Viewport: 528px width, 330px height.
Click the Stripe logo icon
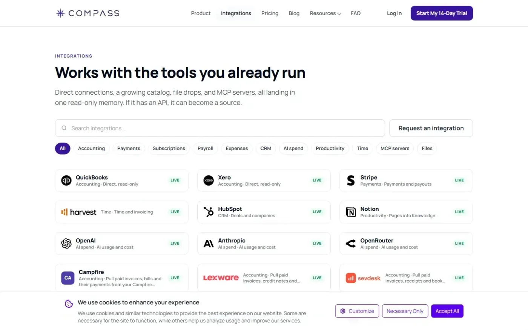click(x=351, y=181)
